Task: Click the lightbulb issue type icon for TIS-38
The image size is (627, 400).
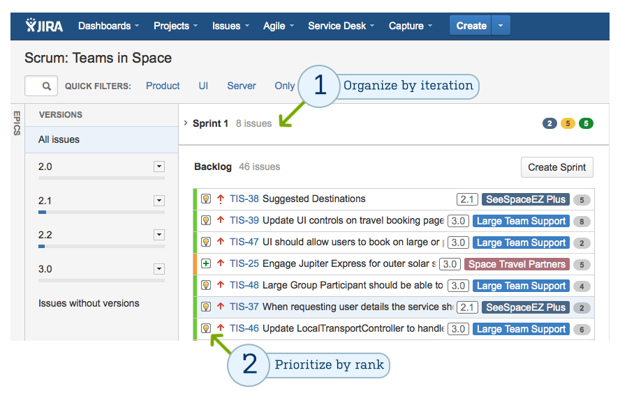Action: click(206, 199)
